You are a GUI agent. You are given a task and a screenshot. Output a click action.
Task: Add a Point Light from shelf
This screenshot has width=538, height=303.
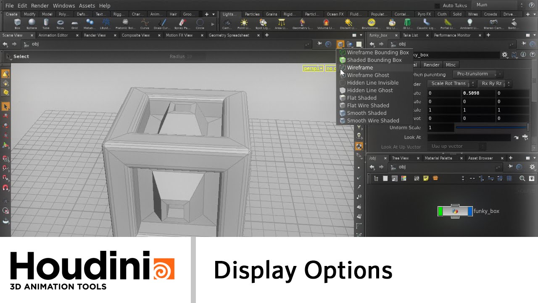click(x=244, y=24)
